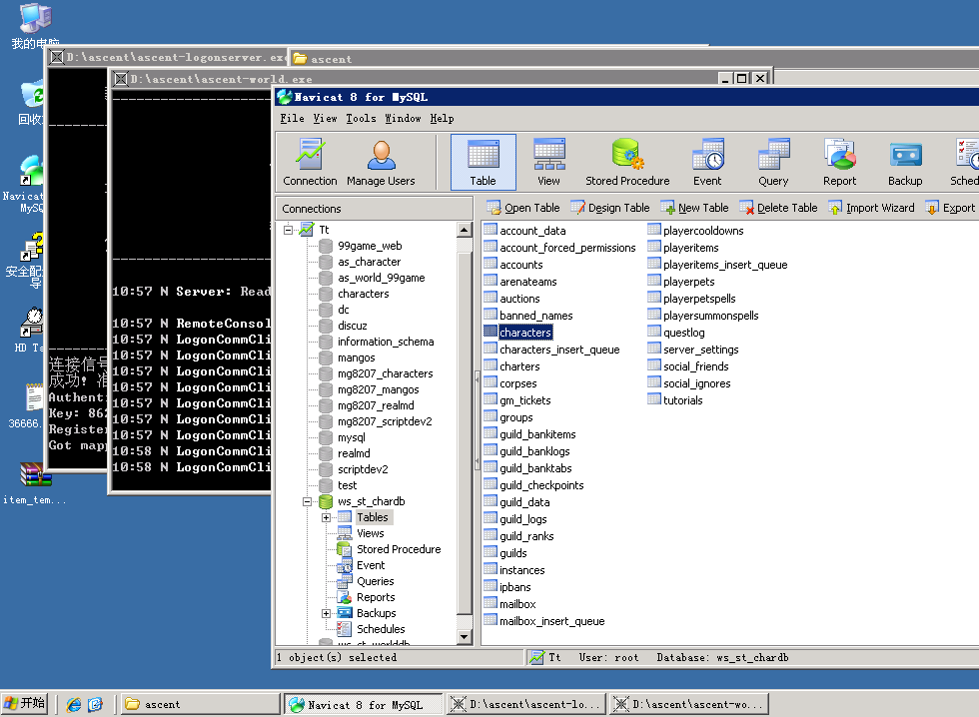Image resolution: width=979 pixels, height=717 pixels.
Task: Expand the Tables tree node
Action: [x=326, y=518]
